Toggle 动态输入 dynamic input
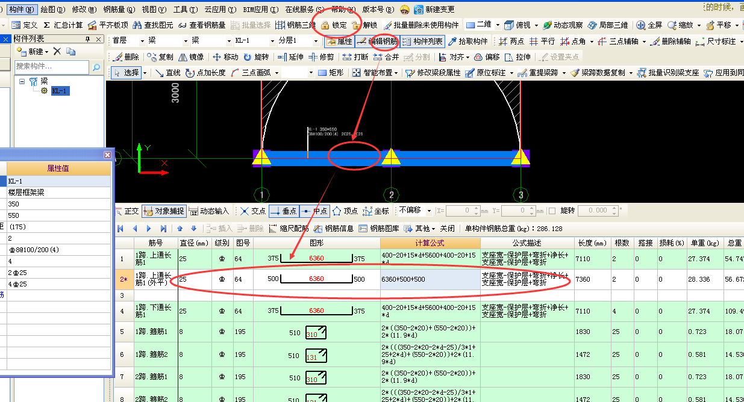 click(209, 211)
